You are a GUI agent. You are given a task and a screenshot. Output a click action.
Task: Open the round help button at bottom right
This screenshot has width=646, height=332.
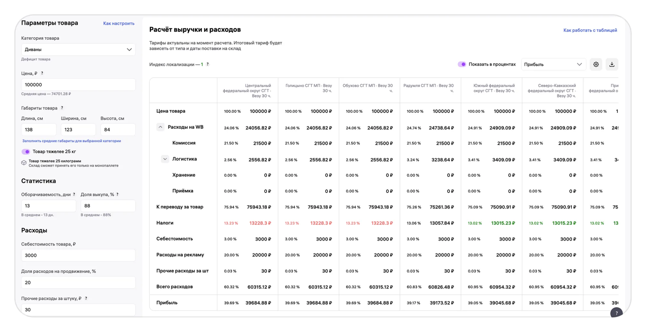coord(616,312)
